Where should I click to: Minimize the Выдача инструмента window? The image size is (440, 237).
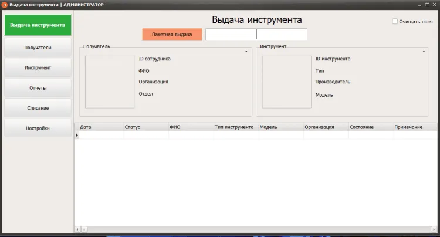coord(419,5)
